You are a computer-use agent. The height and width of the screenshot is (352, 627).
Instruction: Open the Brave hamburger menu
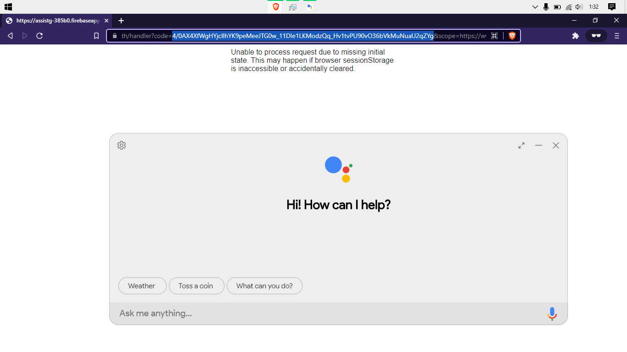pyautogui.click(x=617, y=36)
